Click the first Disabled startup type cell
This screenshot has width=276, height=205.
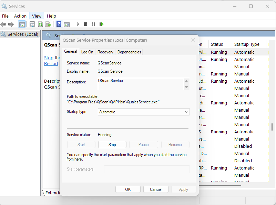(x=243, y=146)
